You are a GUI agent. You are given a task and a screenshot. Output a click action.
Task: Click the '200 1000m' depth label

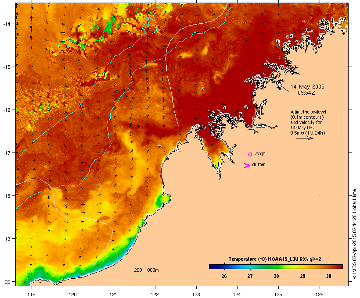[x=146, y=270]
